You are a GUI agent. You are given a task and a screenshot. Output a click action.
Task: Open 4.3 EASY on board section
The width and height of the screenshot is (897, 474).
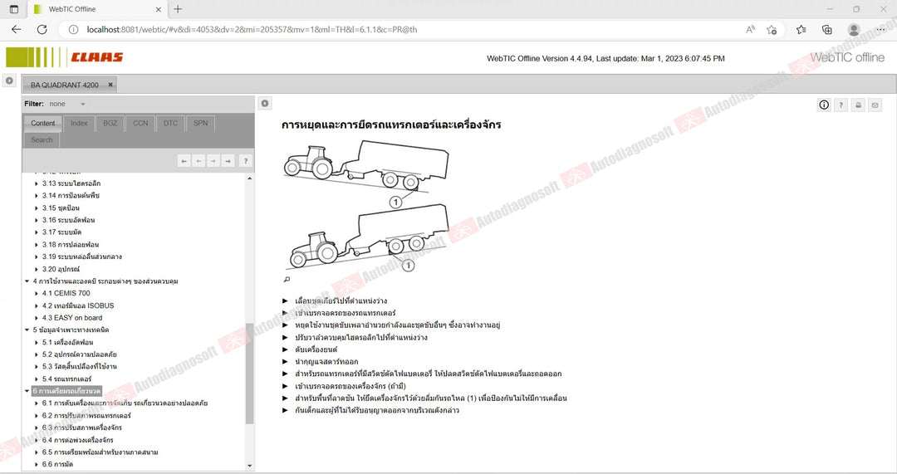tap(72, 318)
